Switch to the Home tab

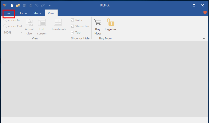point(23,13)
